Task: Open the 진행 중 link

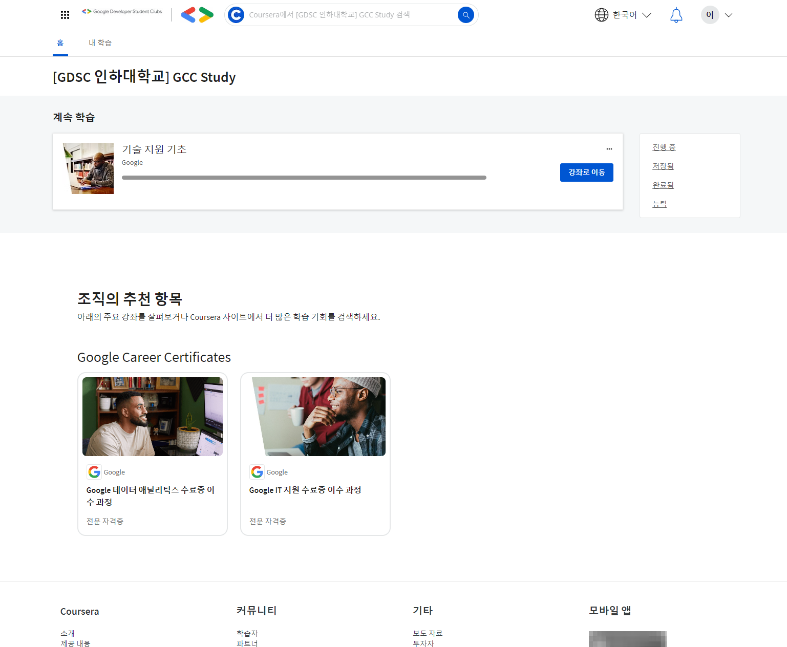Action: tap(664, 147)
